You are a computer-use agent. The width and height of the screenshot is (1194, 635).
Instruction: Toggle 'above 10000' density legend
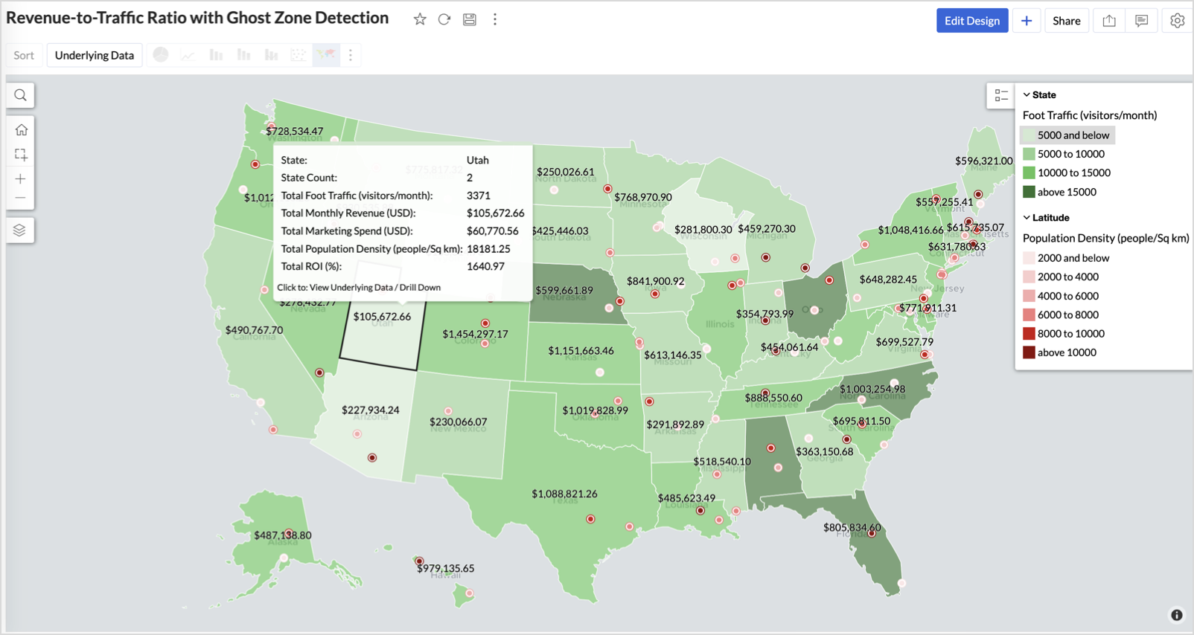pos(1061,352)
